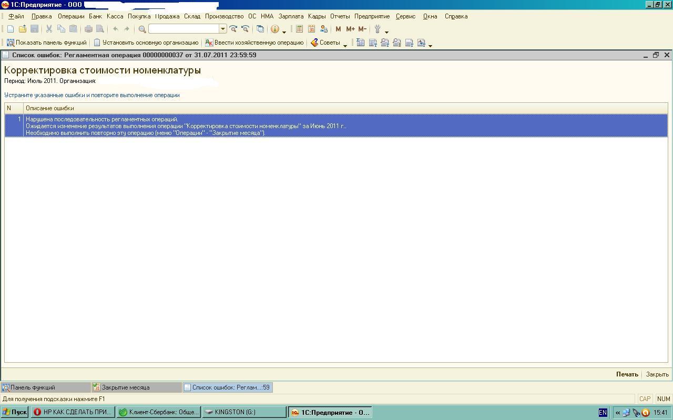Click the Save diskette icon

click(35, 29)
